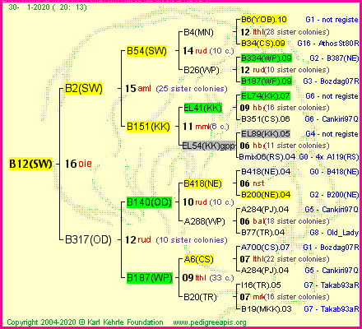362x329 pixels.
Task: Click the 'G16 - AthosSt80R' lineage label
Action: pyautogui.click(x=328, y=44)
